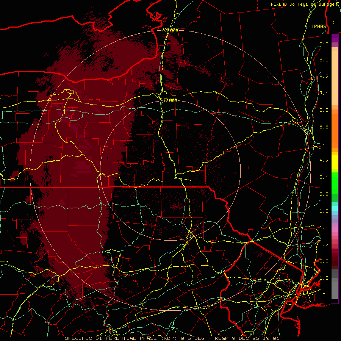
Task: Click the 6.6 value on the scale
Action: 324,110
